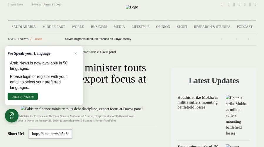The width and height of the screenshot is (264, 147).
Task: Click the large article headline 'minister touts'
Action: tap(115, 68)
